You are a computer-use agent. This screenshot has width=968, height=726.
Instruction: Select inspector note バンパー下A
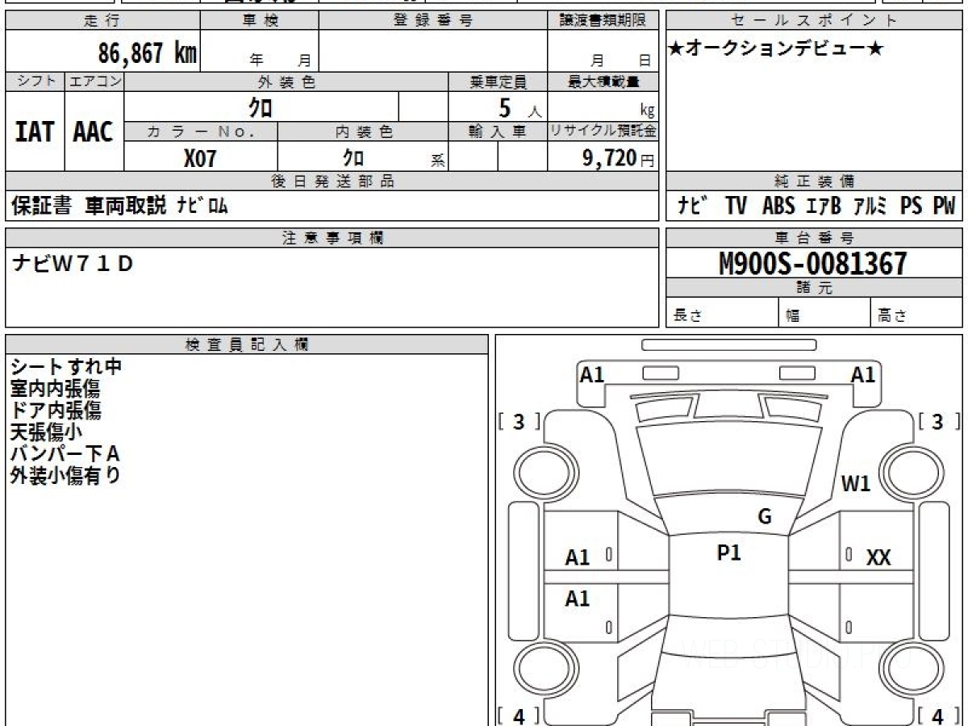click(x=65, y=454)
